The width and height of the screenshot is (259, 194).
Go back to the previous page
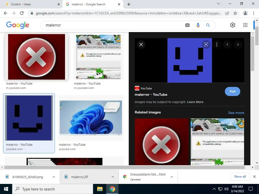6,13
